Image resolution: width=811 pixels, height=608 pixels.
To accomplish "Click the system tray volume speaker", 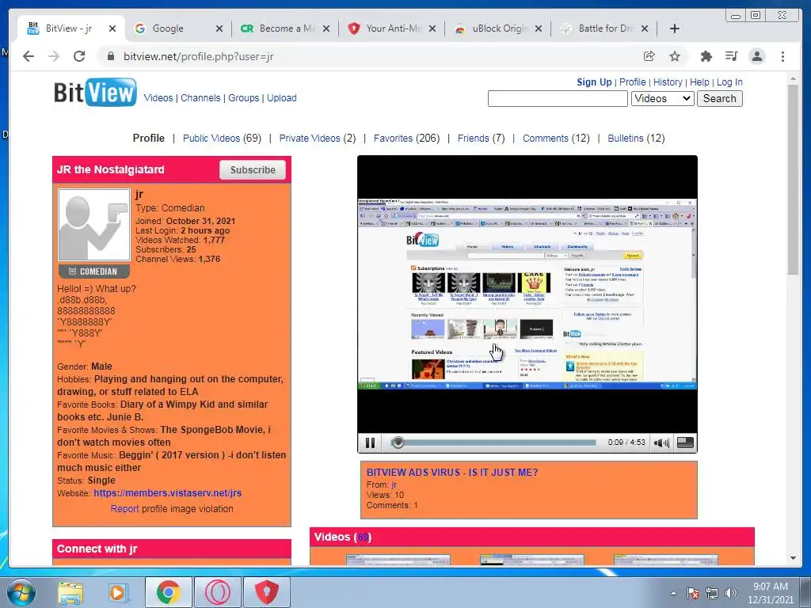I will (x=730, y=593).
